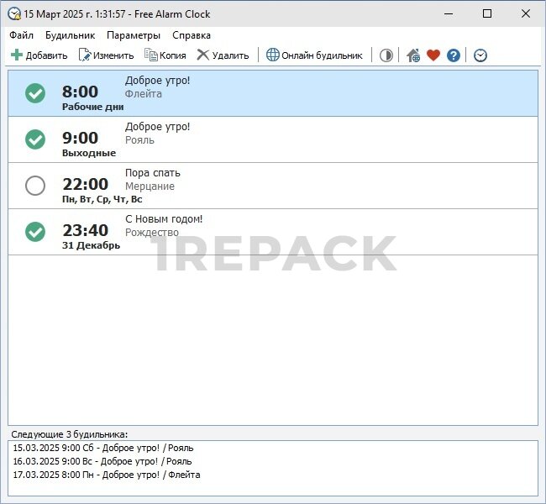
Task: Open the home page house icon
Action: [413, 55]
